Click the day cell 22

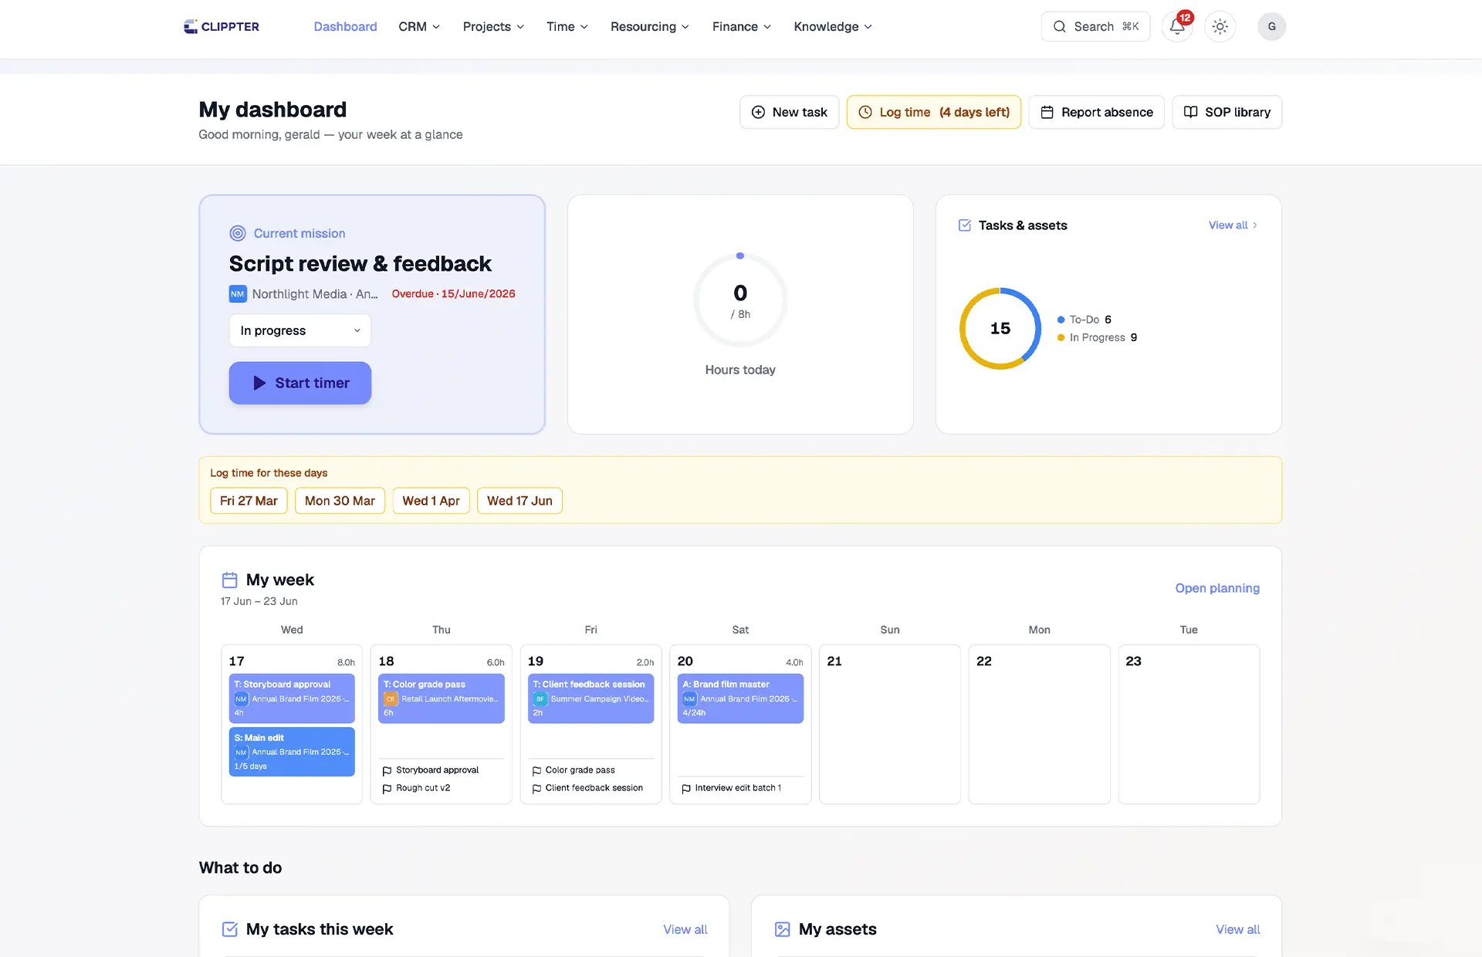point(1039,725)
